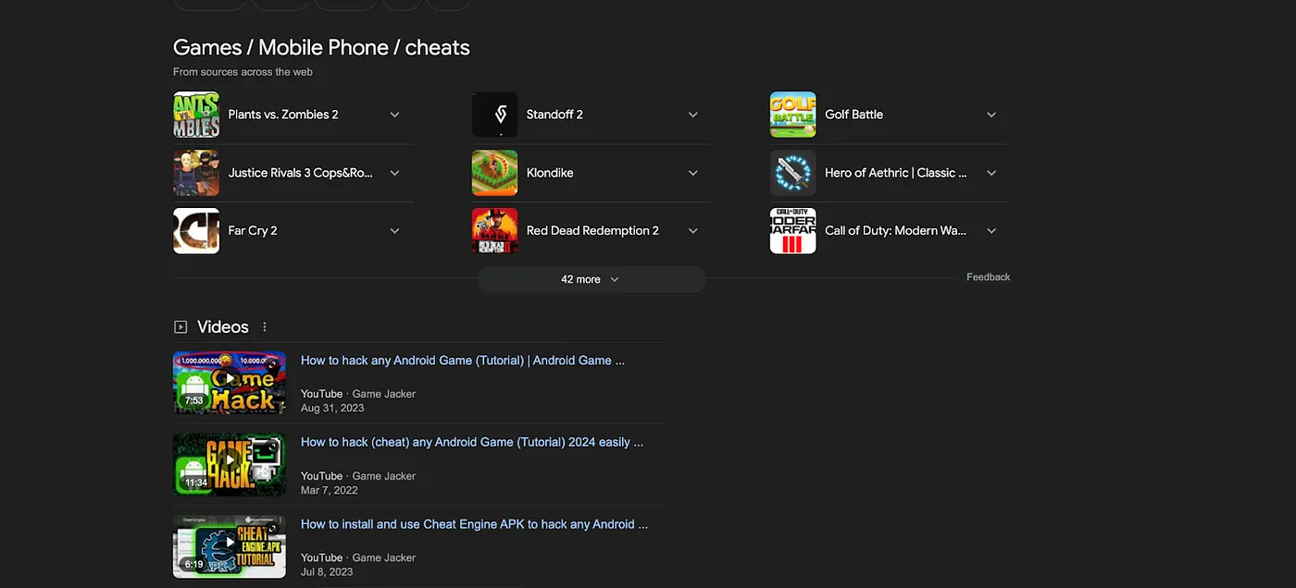Expand the Justice Rivals 3 chevron
1296x588 pixels.
coord(394,173)
